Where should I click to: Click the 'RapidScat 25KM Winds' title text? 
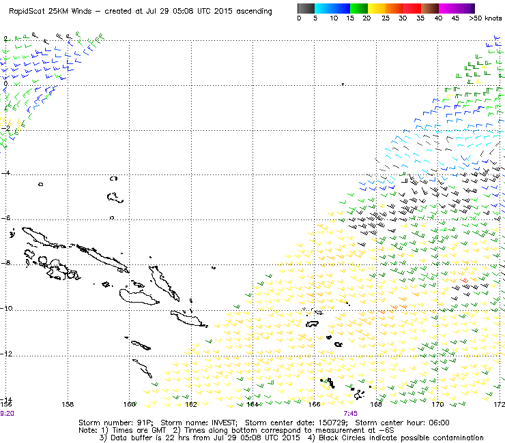point(50,12)
